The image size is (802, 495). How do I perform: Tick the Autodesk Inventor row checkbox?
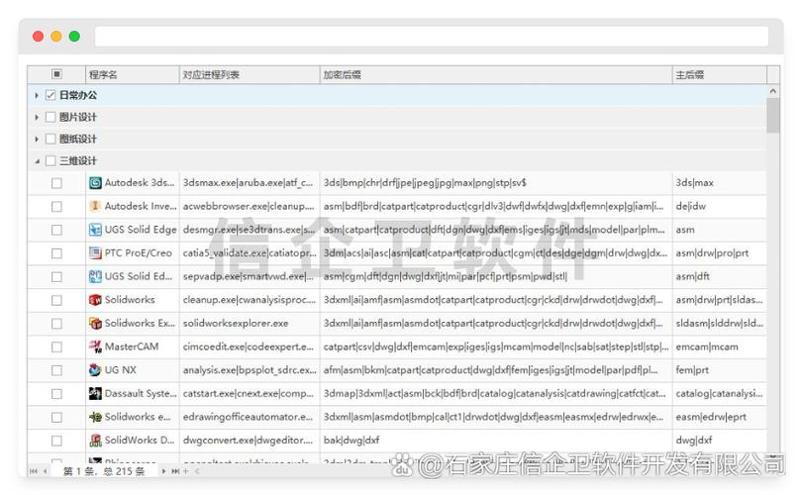pyautogui.click(x=56, y=207)
